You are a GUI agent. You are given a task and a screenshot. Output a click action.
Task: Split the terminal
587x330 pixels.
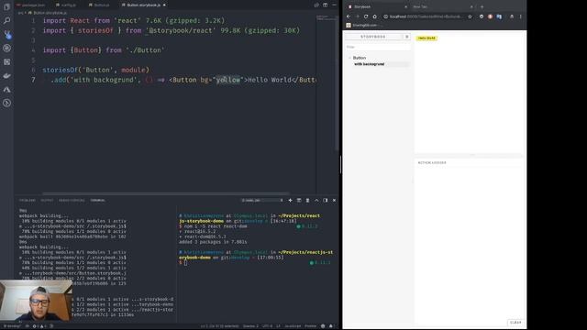tap(299, 201)
